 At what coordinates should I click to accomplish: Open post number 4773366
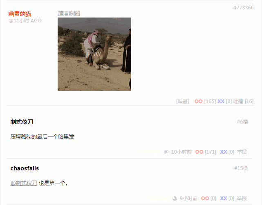tap(244, 8)
